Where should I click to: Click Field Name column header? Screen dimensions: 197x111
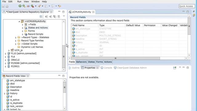click(x=85, y=25)
